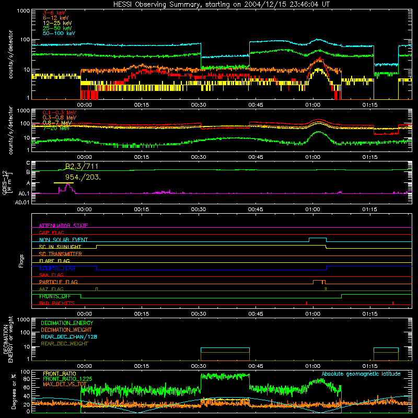The height and width of the screenshot is (418, 418).
Task: Click the HESSI Observing Summary title text
Action: [221, 5]
